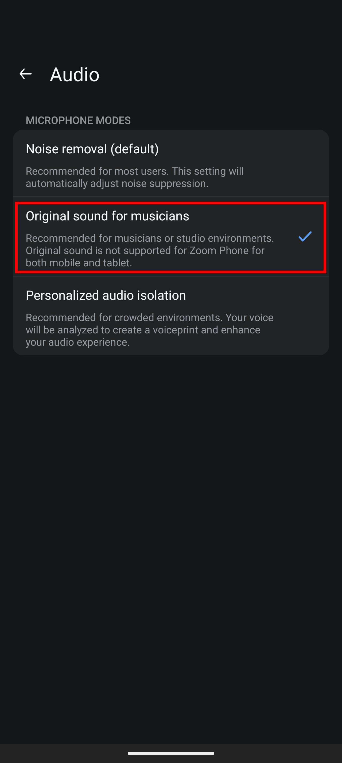
Task: Tap the gesture bar at screen bottom
Action: [x=171, y=753]
